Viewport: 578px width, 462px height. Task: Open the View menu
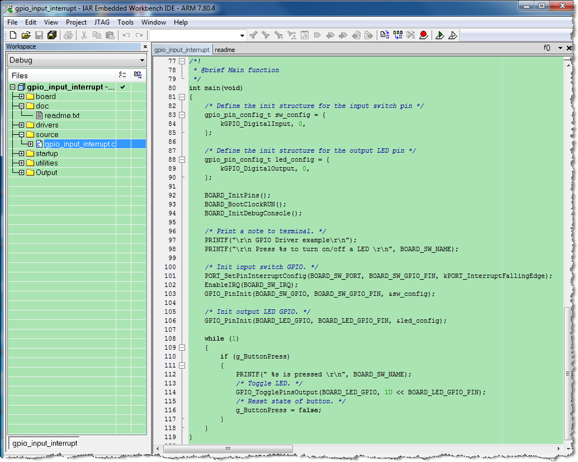51,22
